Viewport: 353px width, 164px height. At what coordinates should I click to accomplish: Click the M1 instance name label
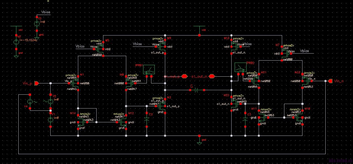click(x=82, y=75)
